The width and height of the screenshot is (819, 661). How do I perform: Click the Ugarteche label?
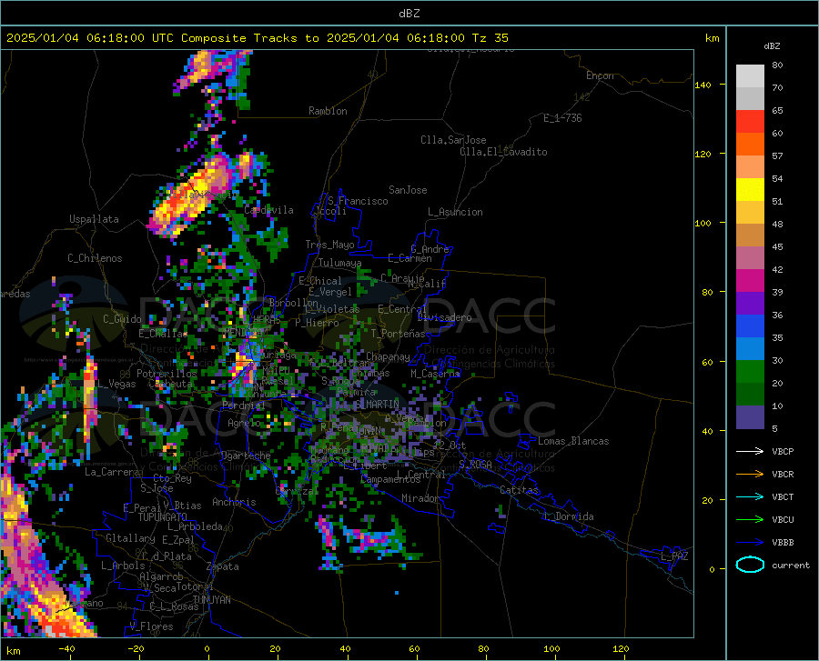tap(246, 456)
